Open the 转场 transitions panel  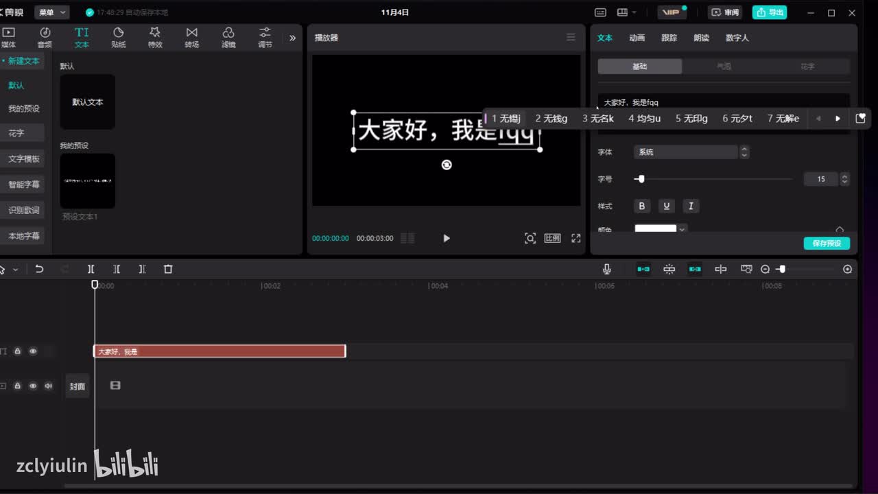[x=191, y=37]
